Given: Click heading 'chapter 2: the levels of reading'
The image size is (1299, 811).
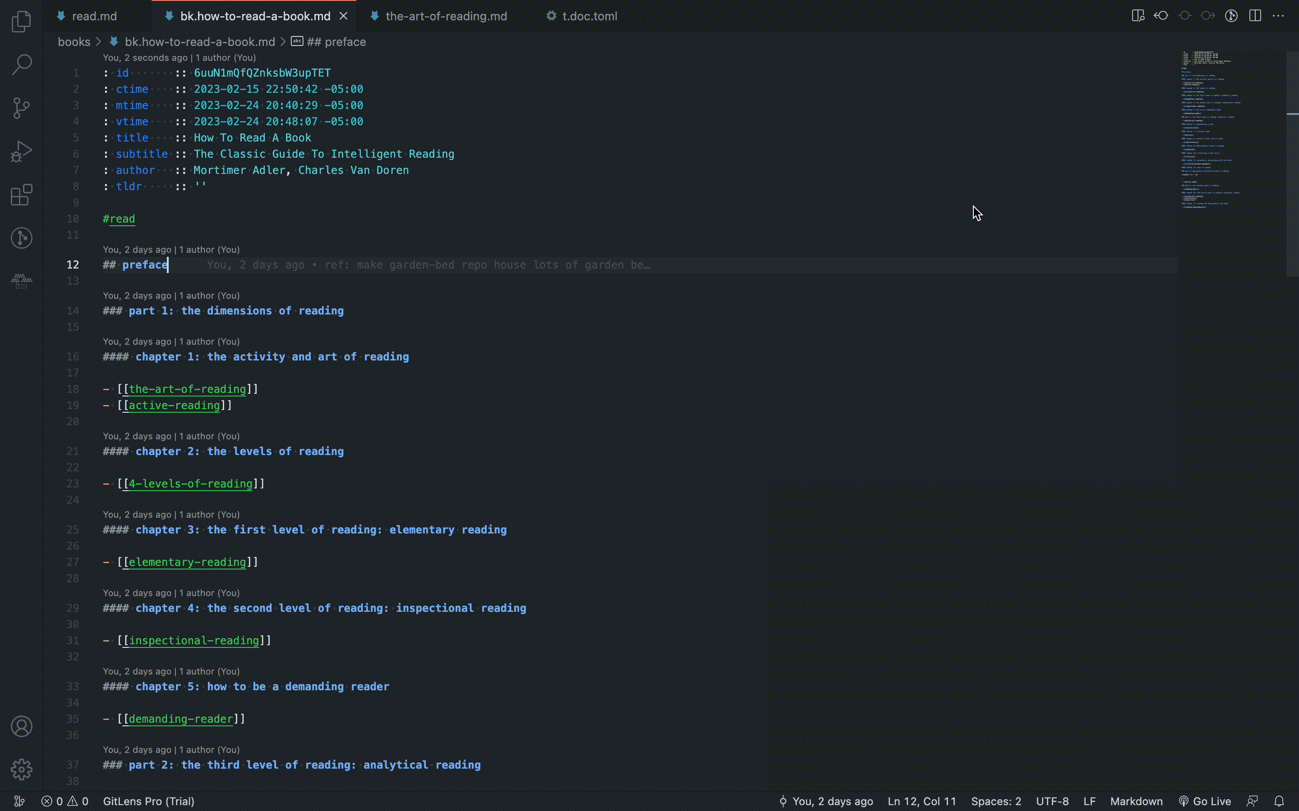Looking at the screenshot, I should (x=240, y=451).
